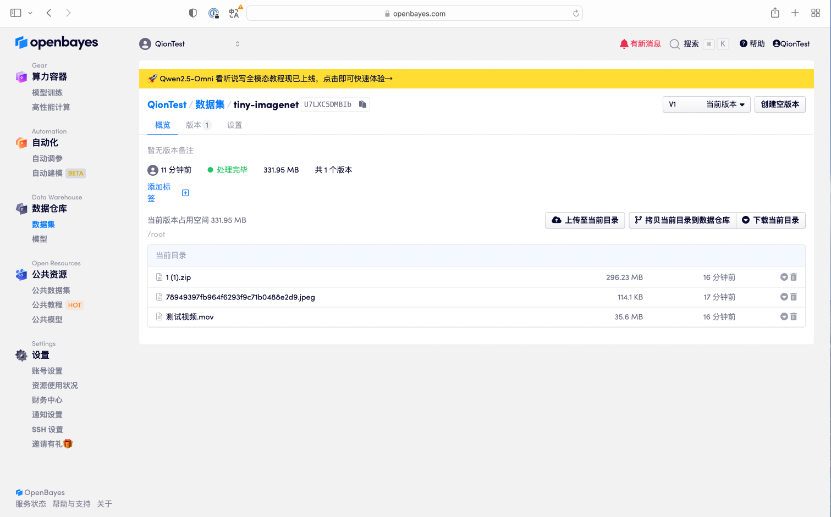Open Safari privacy shield icon

click(x=193, y=13)
